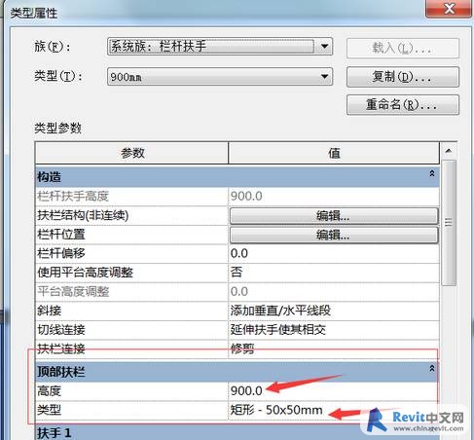Click 编辑 button for 扶栏结构(非连续)
The height and width of the screenshot is (440, 474).
coord(334,216)
